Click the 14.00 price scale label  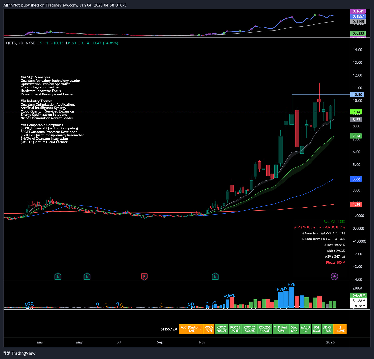click(357, 50)
